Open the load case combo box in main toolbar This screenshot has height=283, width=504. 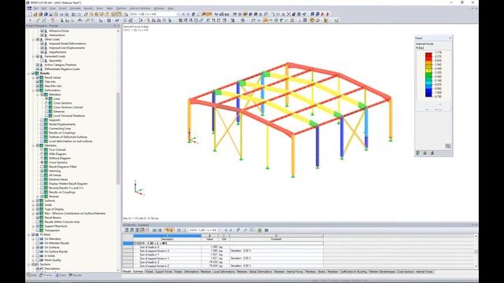(154, 14)
